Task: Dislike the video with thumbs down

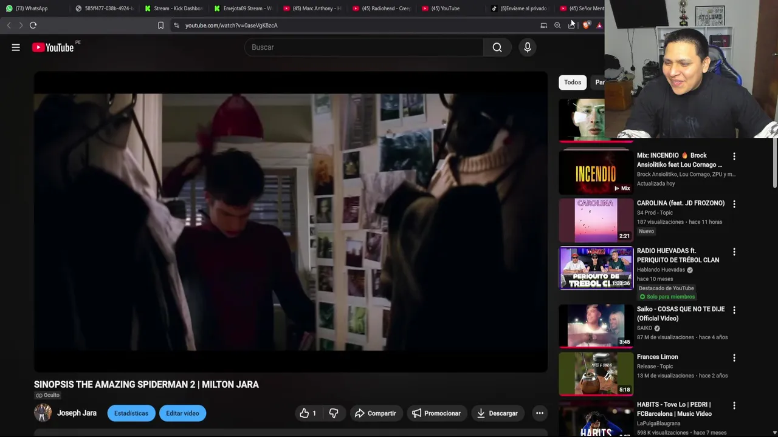Action: 334,413
